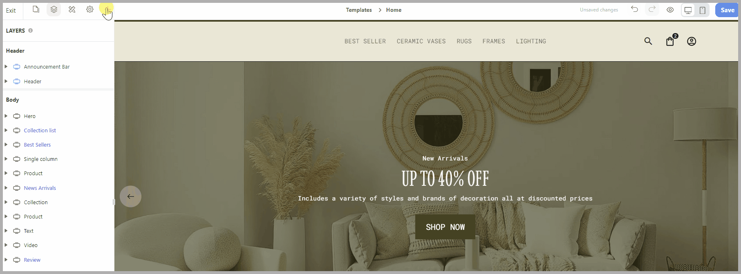Click the SHOP NOW button

pyautogui.click(x=445, y=227)
